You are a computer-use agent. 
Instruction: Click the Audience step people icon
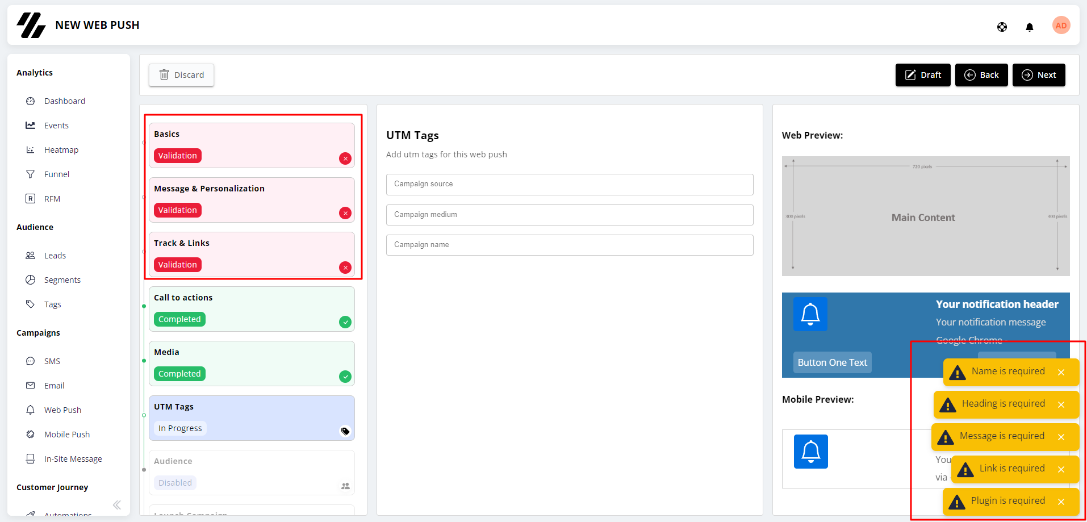345,486
